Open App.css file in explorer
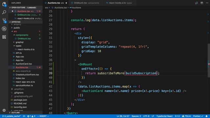 click(x=20, y=57)
